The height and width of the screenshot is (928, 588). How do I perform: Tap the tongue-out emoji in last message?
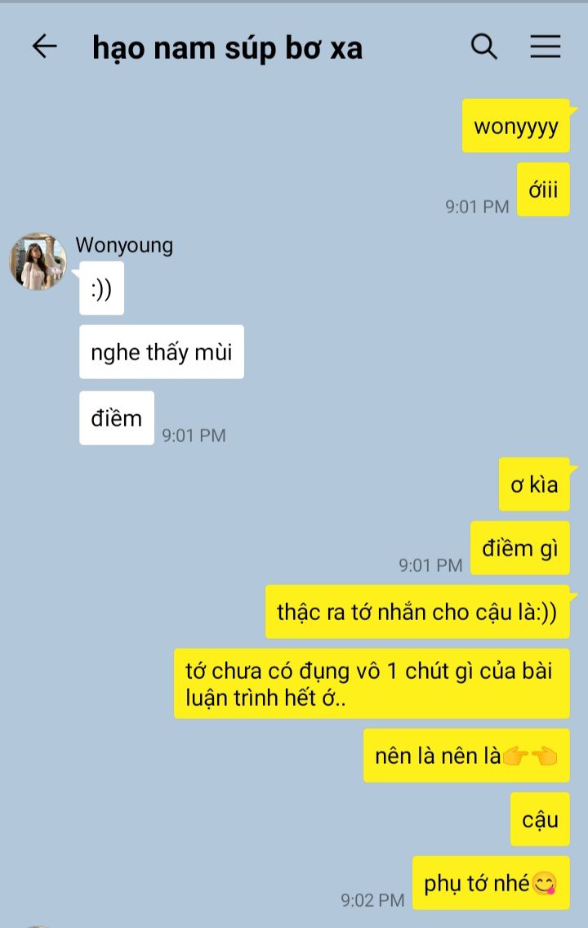(544, 884)
